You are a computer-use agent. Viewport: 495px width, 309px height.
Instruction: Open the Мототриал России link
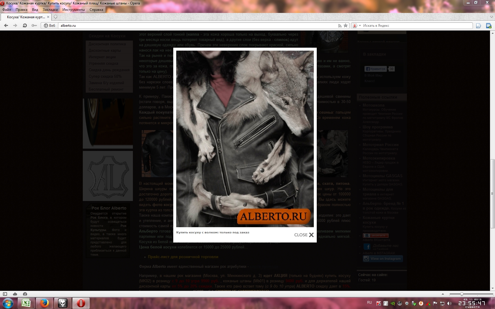click(x=381, y=145)
